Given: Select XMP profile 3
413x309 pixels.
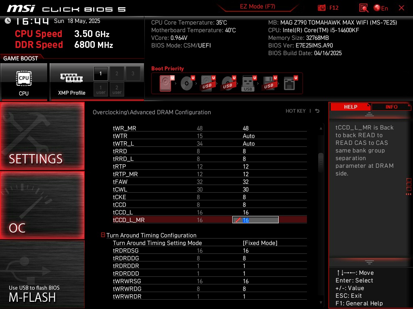Looking at the screenshot, I should 133,74.
